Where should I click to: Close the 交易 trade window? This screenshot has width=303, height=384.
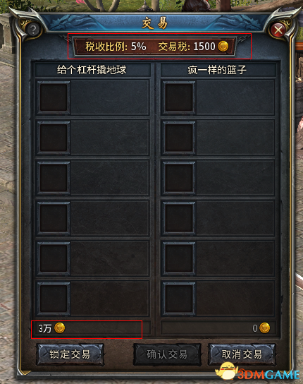coord(278,30)
